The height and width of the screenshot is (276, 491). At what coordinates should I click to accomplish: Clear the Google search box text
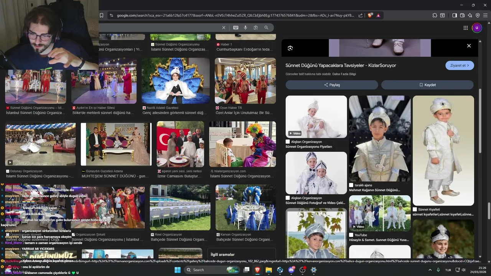[224, 28]
